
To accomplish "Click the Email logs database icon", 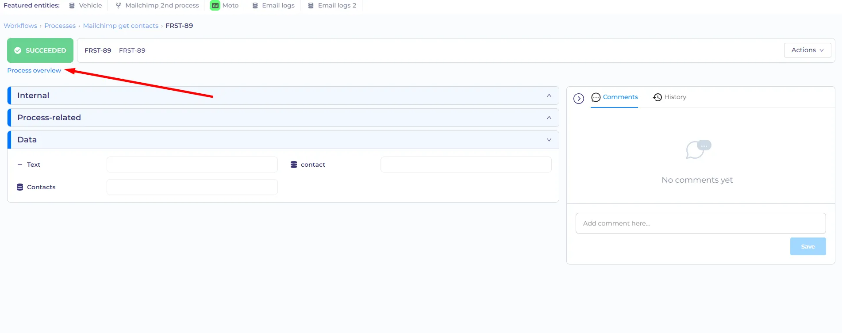I will pos(255,5).
